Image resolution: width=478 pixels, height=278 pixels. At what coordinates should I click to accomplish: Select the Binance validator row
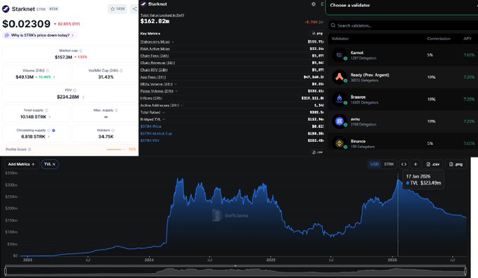point(403,143)
